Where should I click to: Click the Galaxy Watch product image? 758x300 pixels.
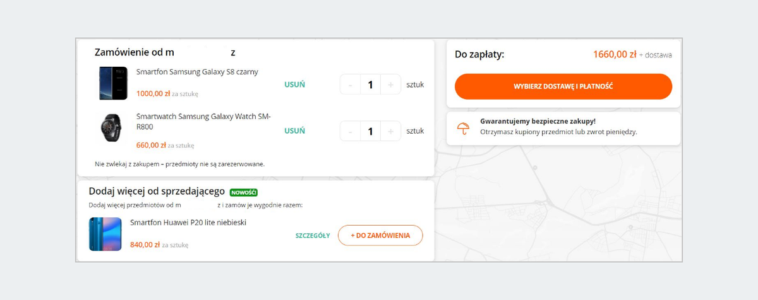[x=113, y=128]
